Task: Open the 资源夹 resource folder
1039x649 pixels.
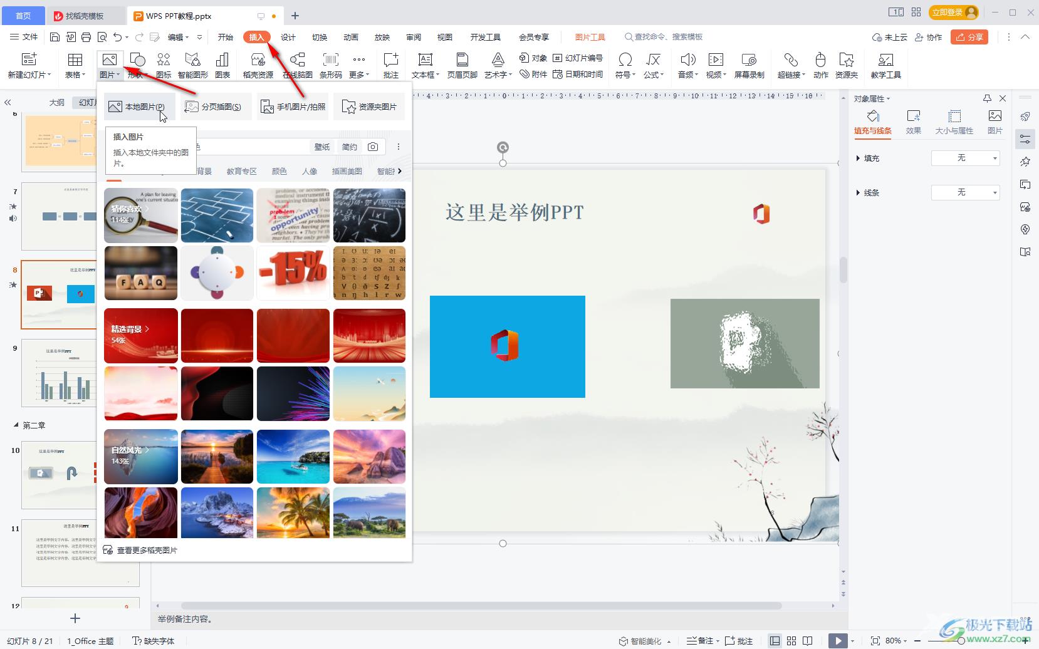Action: click(847, 65)
